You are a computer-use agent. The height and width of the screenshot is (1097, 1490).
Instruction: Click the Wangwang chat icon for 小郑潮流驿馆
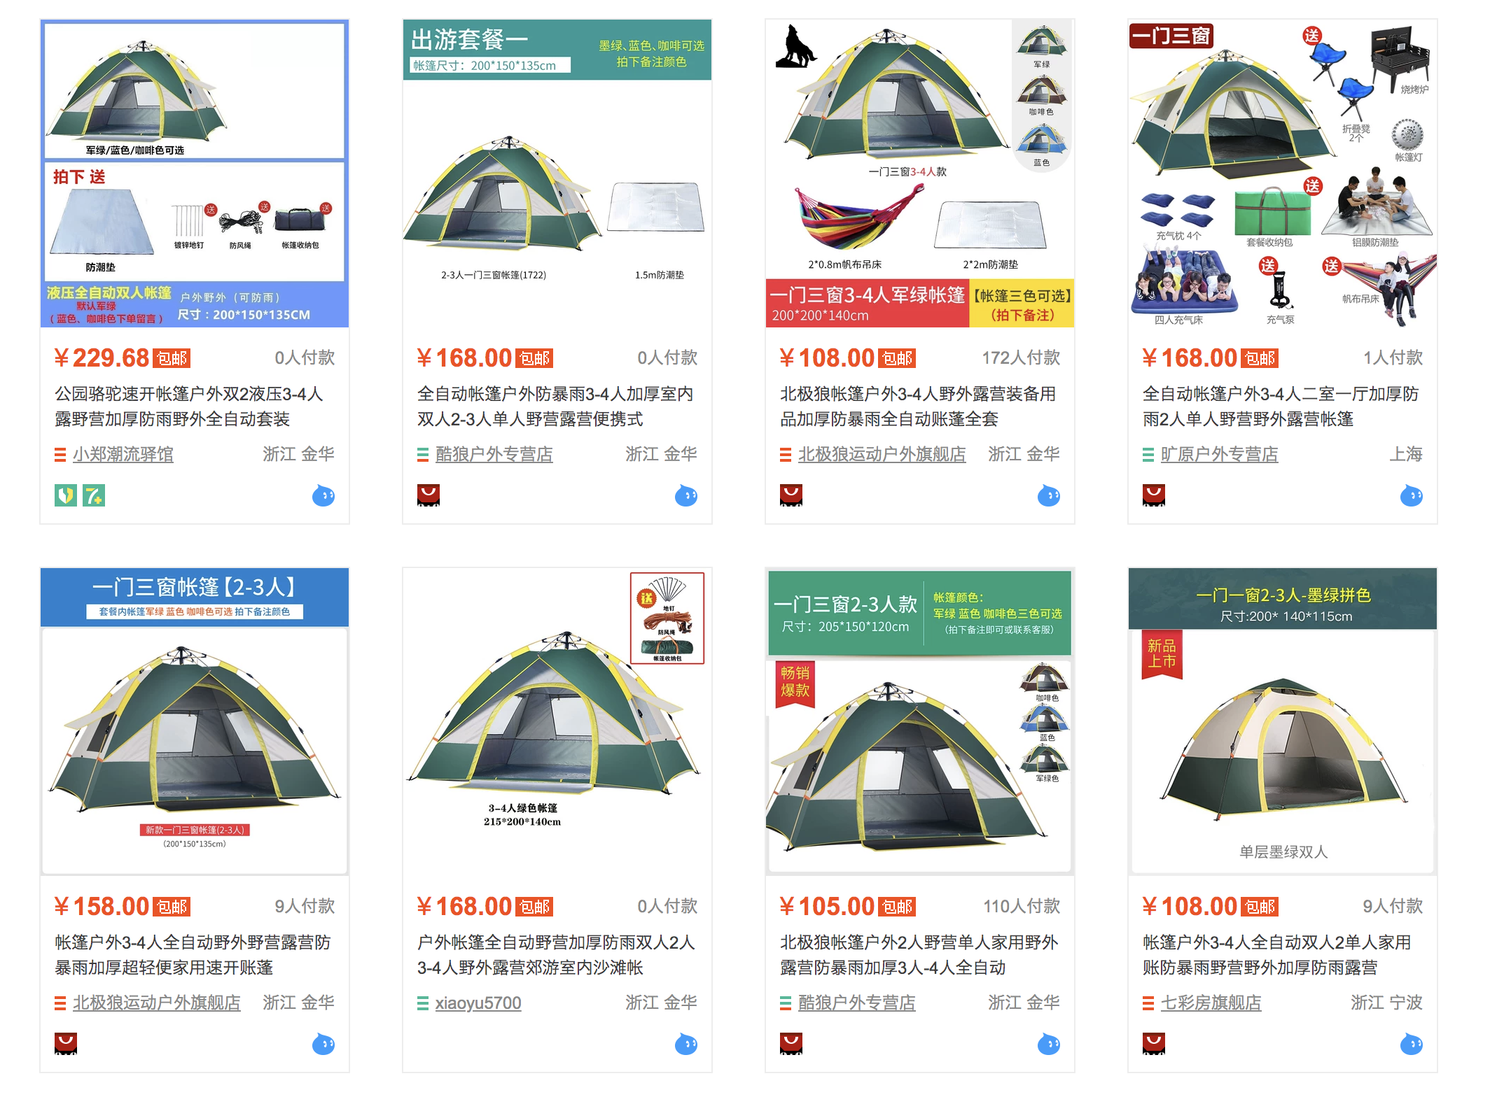tap(323, 495)
